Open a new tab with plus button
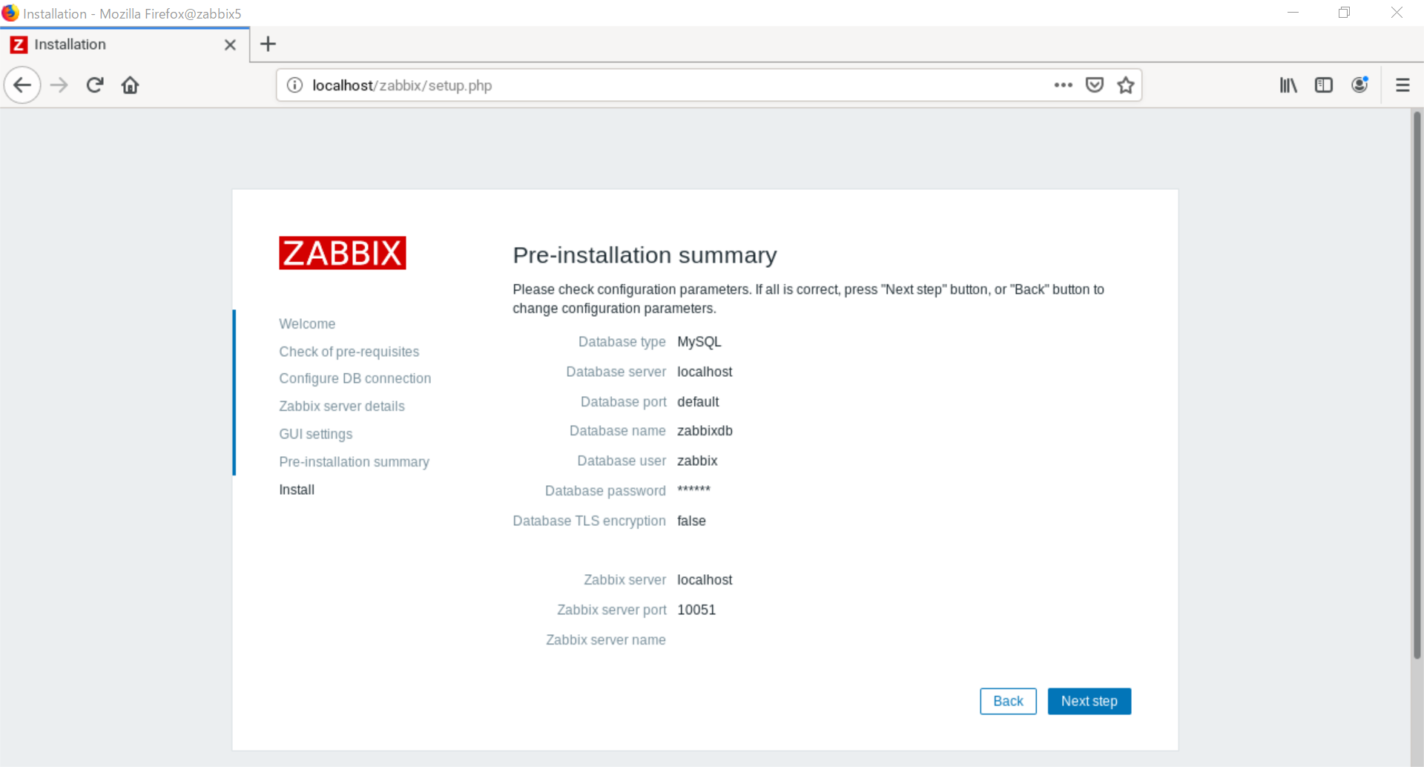This screenshot has width=1424, height=767. click(268, 45)
